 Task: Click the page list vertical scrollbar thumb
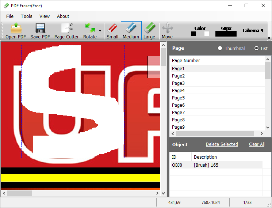(x=268, y=71)
